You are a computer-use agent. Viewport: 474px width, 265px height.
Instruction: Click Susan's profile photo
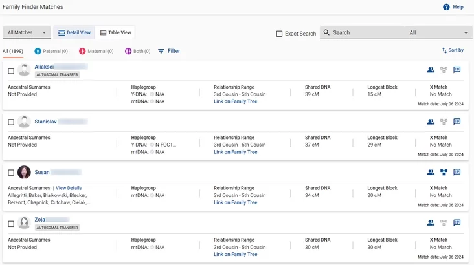(24, 172)
